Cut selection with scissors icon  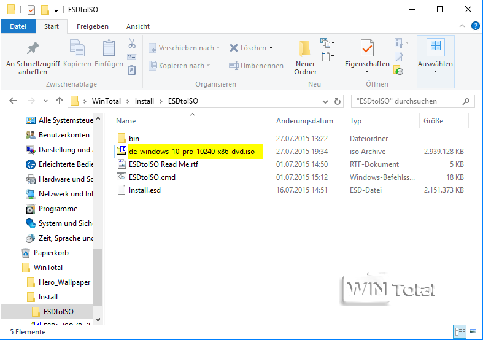coord(132,44)
